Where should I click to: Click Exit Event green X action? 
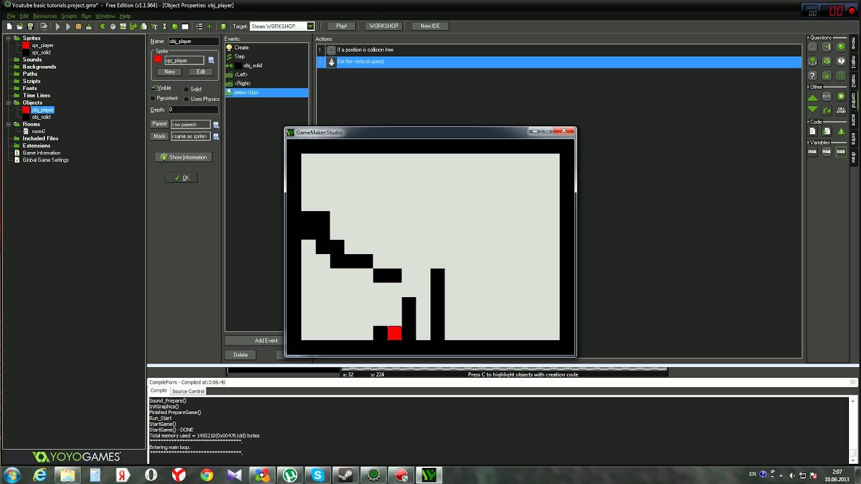point(841,97)
